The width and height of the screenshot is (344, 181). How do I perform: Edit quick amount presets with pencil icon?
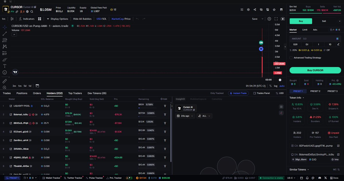[x=339, y=44]
